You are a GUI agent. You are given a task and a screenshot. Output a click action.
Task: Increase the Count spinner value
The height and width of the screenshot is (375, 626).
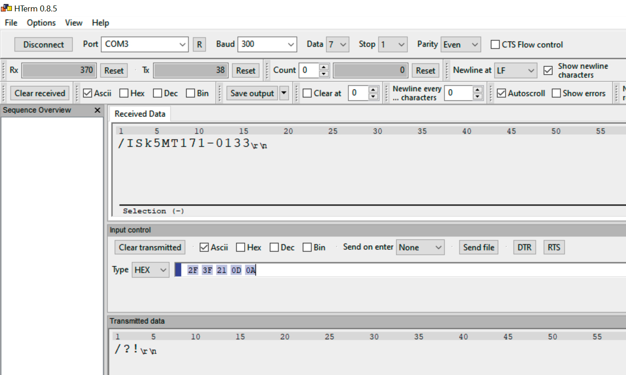(x=324, y=67)
